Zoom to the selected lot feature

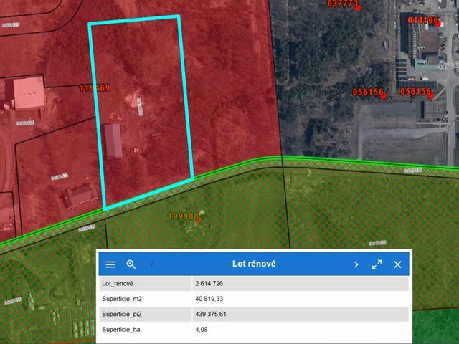(x=131, y=264)
